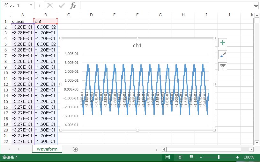Click the select-all corner button
260x162 pixels.
[6, 15]
